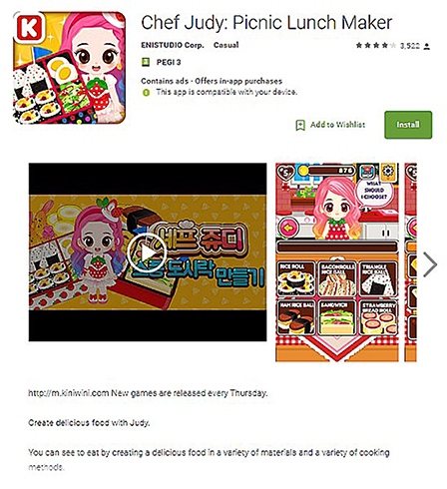Open ENISTUDIO Corp. developer page

(173, 45)
